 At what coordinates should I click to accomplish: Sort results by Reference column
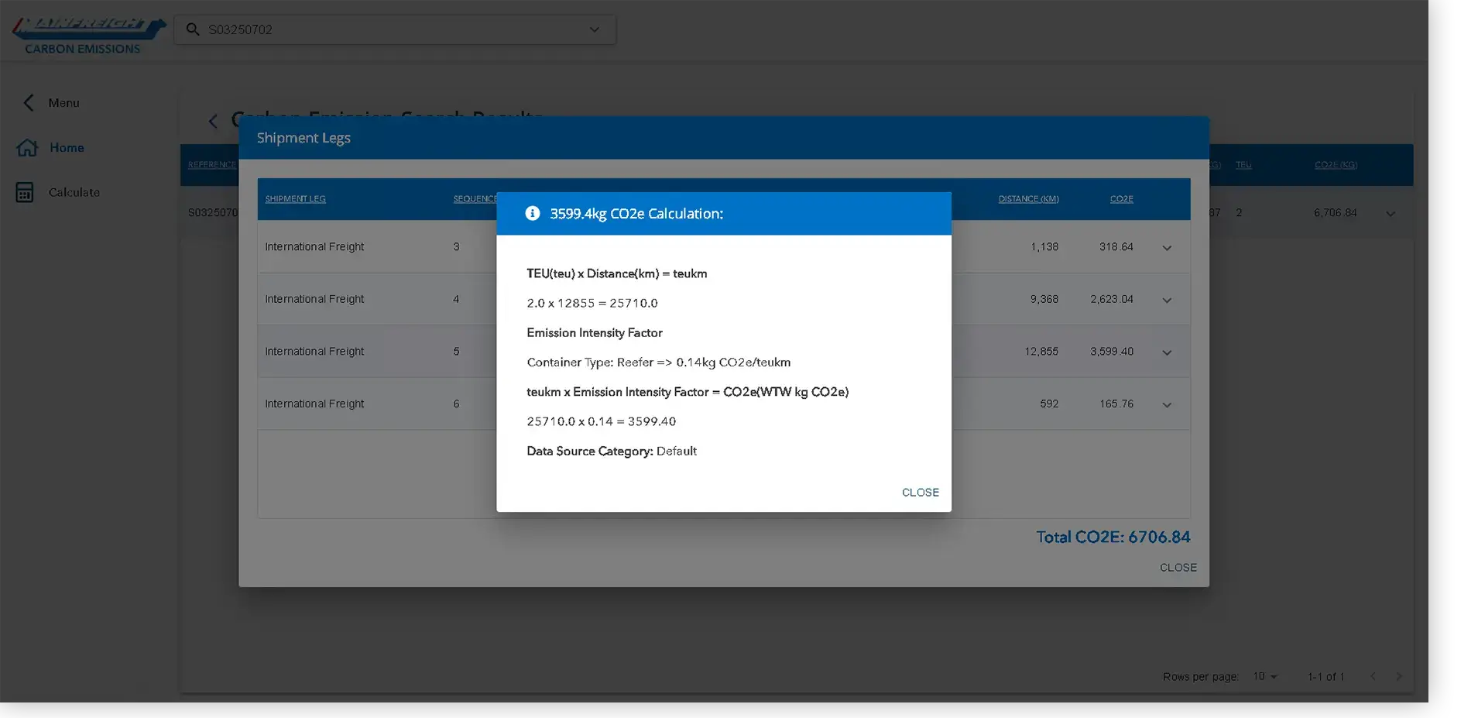pos(211,165)
